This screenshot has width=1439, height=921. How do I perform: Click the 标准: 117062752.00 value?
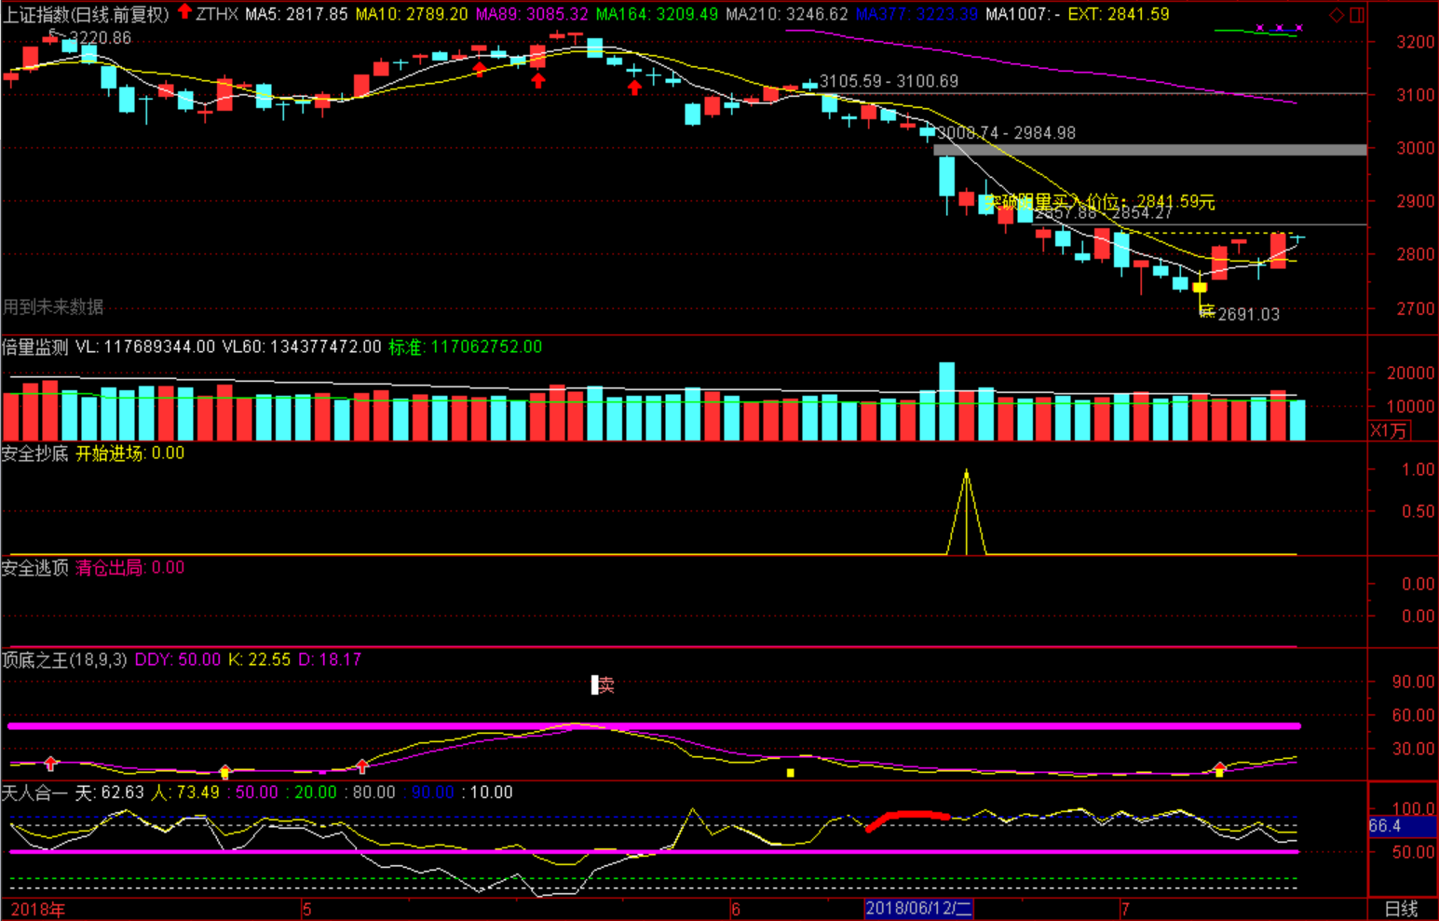[465, 346]
